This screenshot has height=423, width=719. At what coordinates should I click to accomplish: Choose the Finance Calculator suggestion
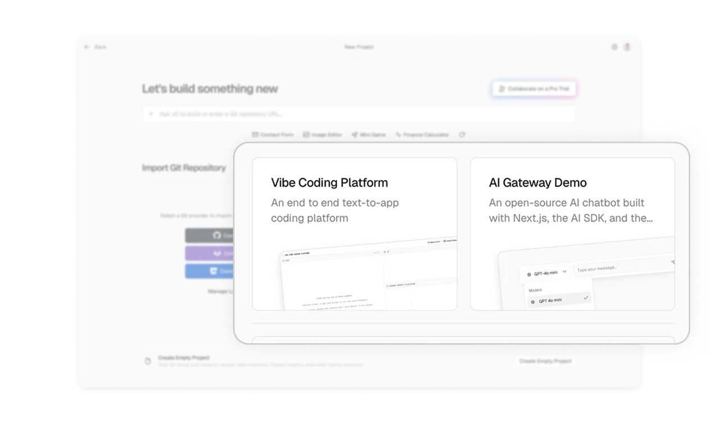(x=422, y=135)
